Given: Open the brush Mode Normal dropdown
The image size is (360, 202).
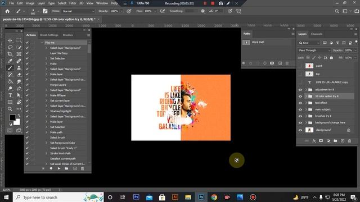Looking at the screenshot, I should (x=78, y=11).
